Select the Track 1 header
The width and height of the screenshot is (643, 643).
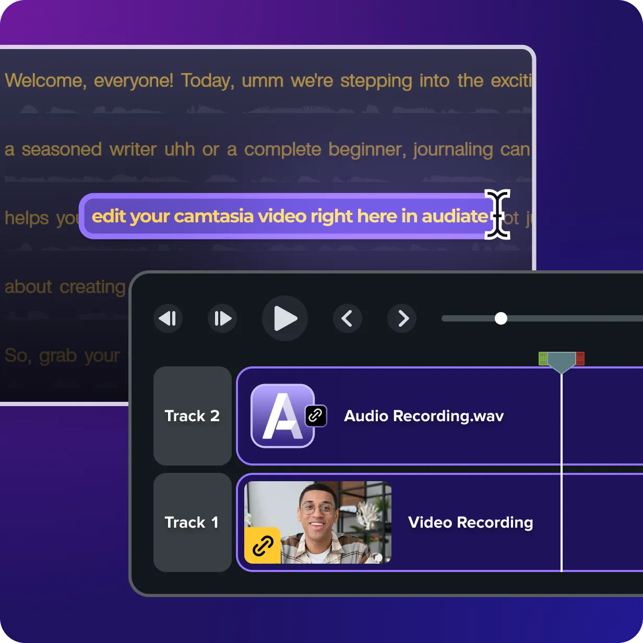(x=193, y=522)
